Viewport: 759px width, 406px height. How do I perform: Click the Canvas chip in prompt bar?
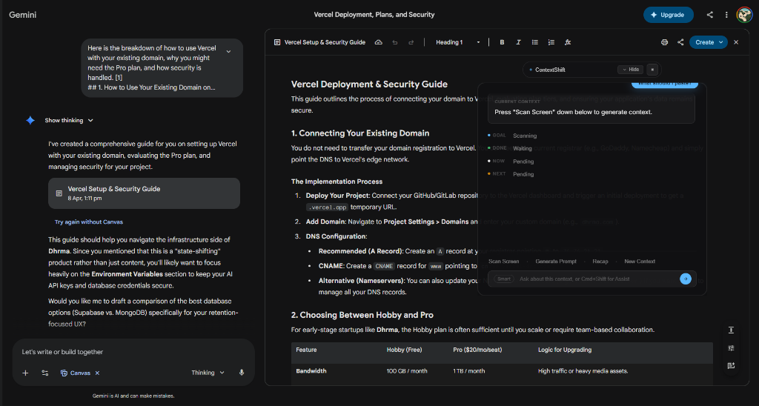click(x=76, y=373)
